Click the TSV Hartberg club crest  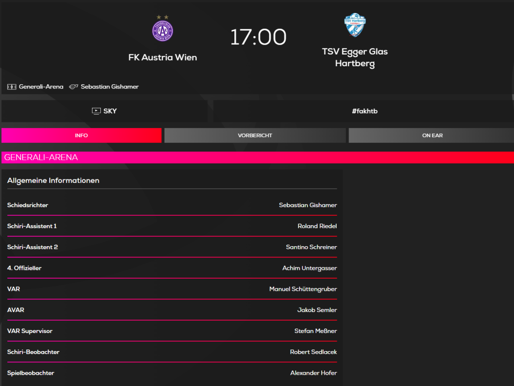(x=355, y=26)
